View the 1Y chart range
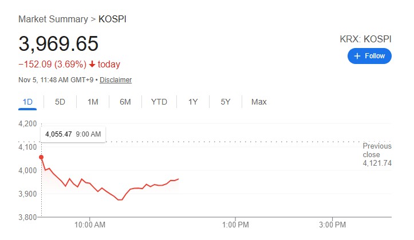This screenshot has width=414, height=240. click(193, 102)
